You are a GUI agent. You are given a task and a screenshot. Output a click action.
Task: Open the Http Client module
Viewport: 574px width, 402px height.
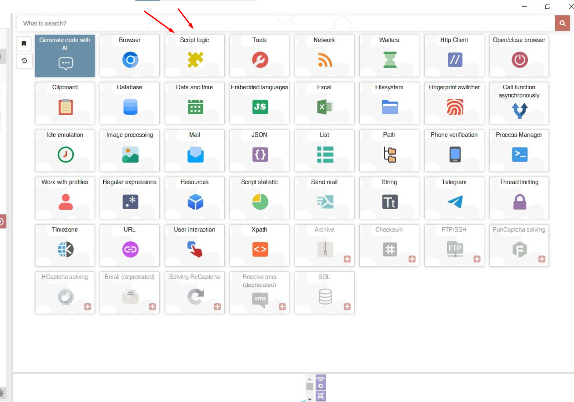click(454, 56)
